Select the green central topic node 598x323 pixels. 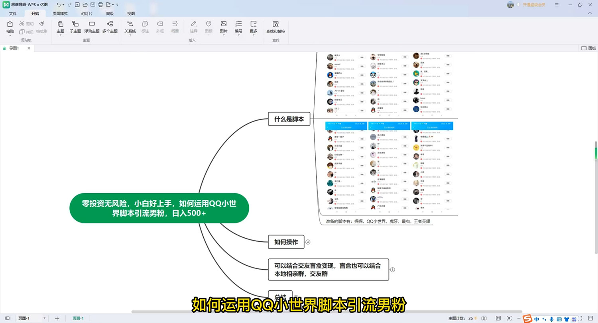click(159, 208)
